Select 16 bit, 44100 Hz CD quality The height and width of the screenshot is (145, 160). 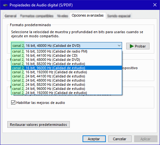click(x=67, y=55)
